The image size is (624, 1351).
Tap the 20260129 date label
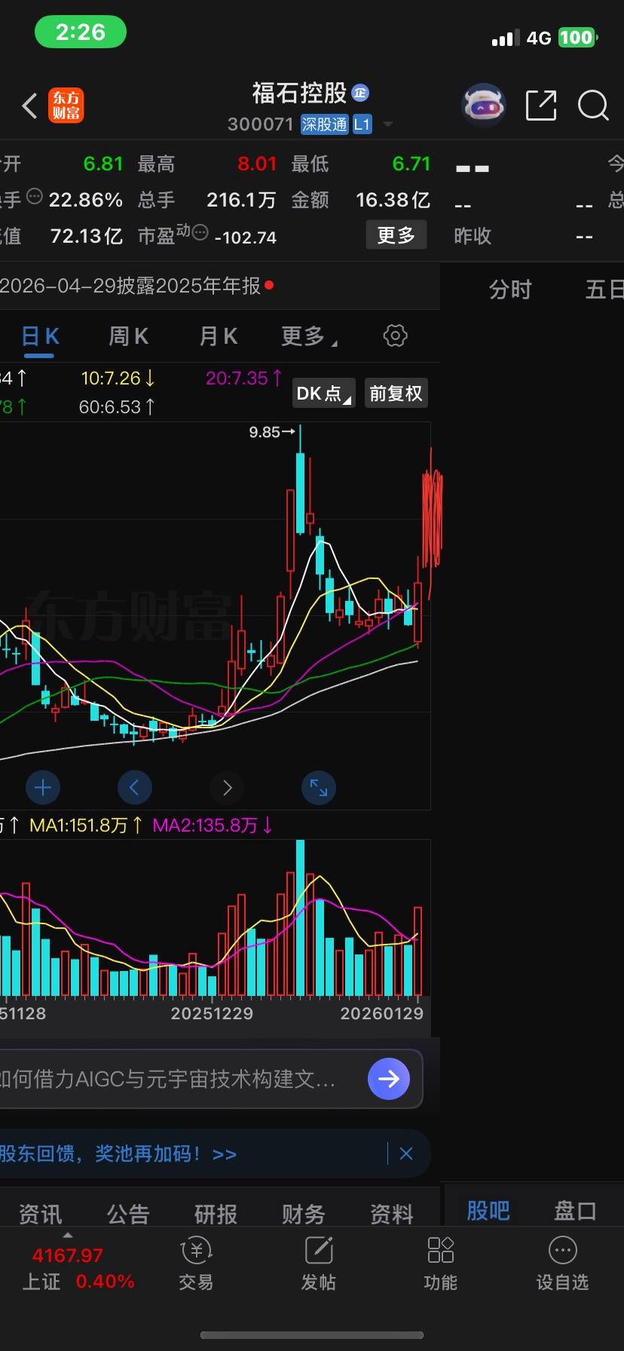(x=382, y=1013)
